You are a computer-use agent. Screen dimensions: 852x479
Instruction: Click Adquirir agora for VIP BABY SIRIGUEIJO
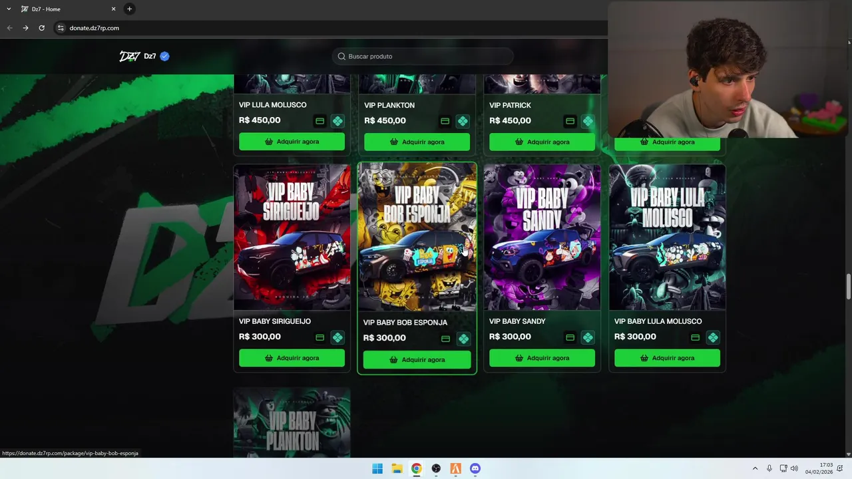coord(292,358)
